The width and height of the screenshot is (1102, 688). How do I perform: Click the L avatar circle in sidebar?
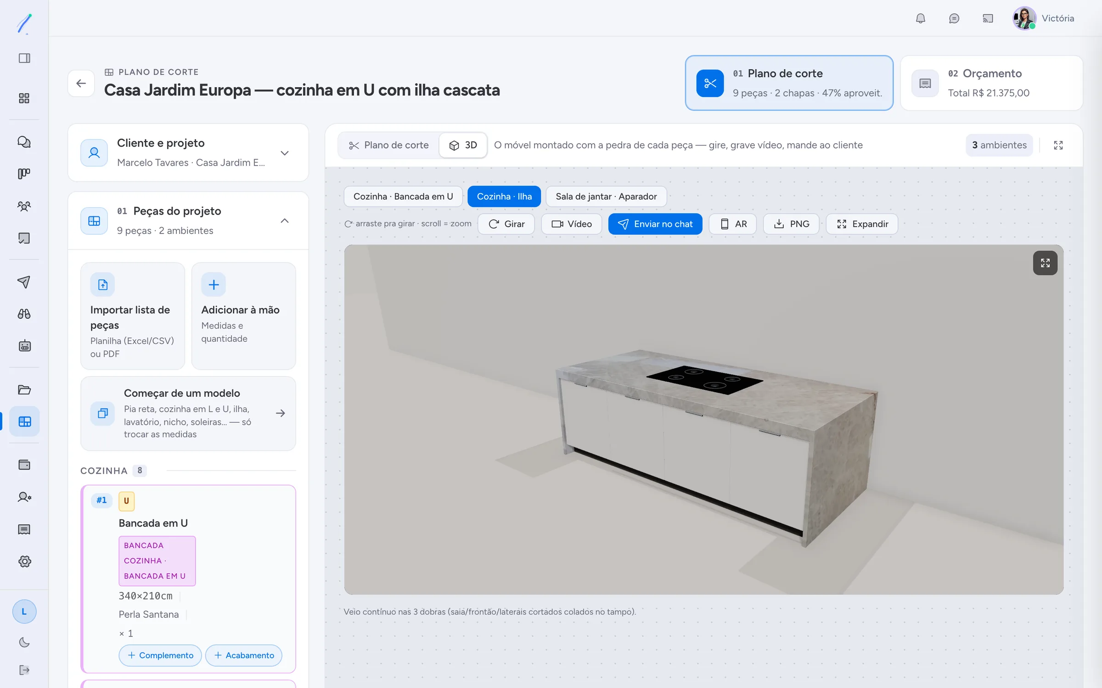tap(24, 611)
